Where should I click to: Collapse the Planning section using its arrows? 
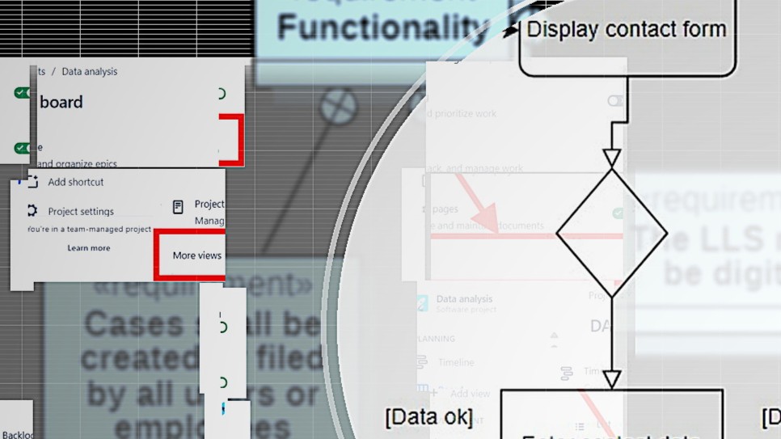click(x=554, y=339)
